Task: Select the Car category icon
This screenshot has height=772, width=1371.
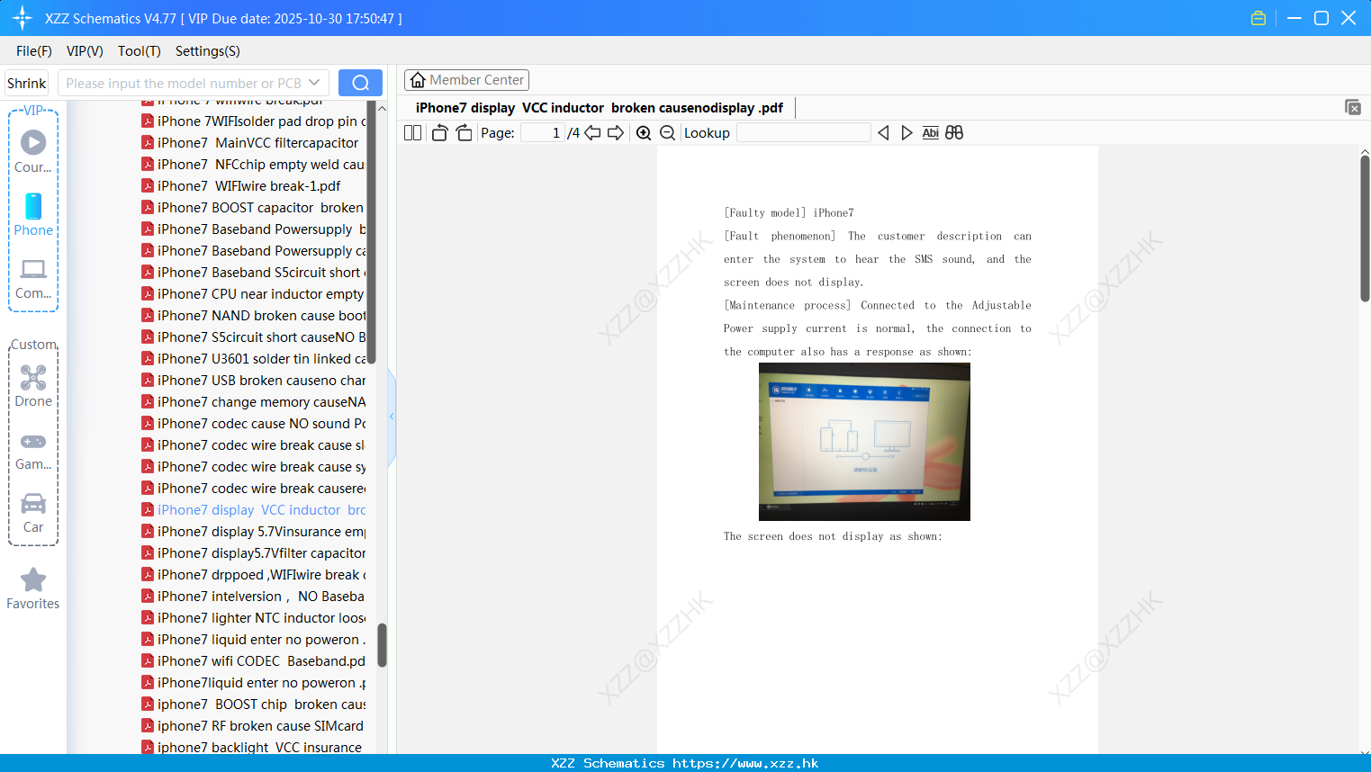Action: coord(33,513)
